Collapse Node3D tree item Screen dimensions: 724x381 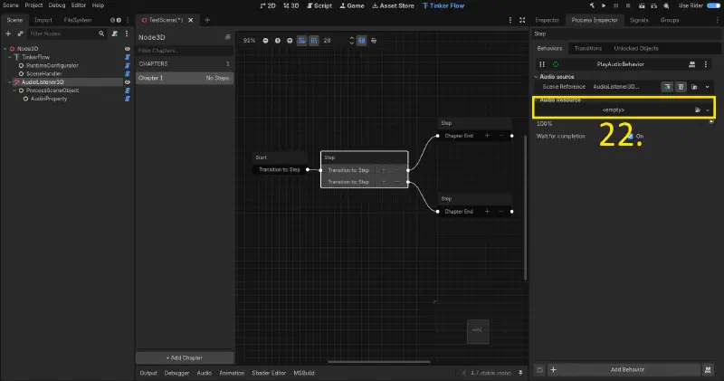5,49
